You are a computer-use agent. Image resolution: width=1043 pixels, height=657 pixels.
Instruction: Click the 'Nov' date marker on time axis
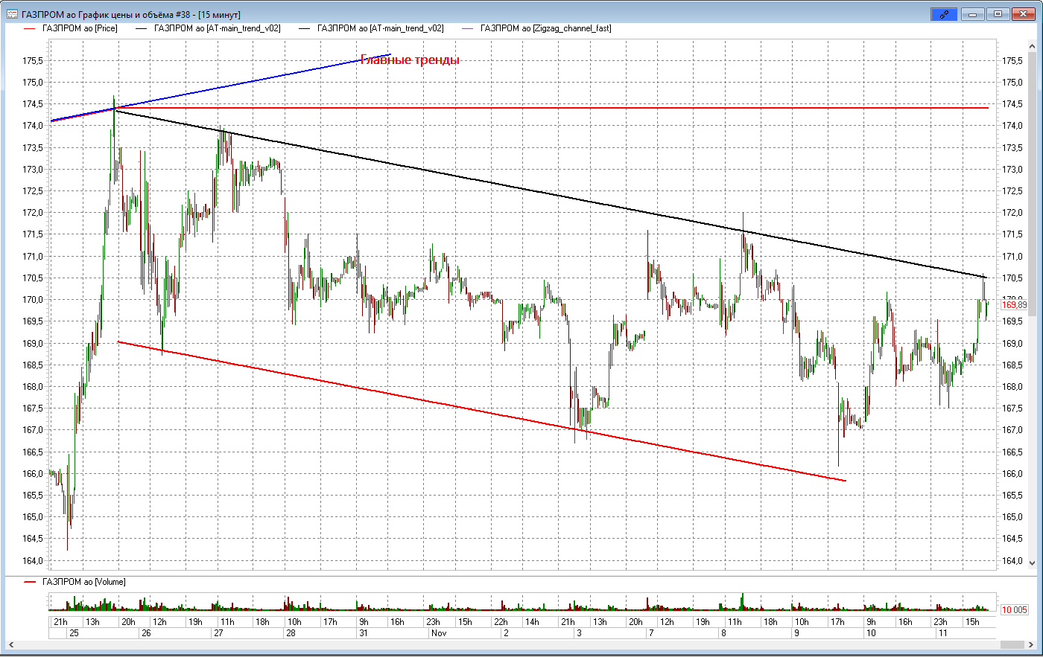(x=439, y=633)
